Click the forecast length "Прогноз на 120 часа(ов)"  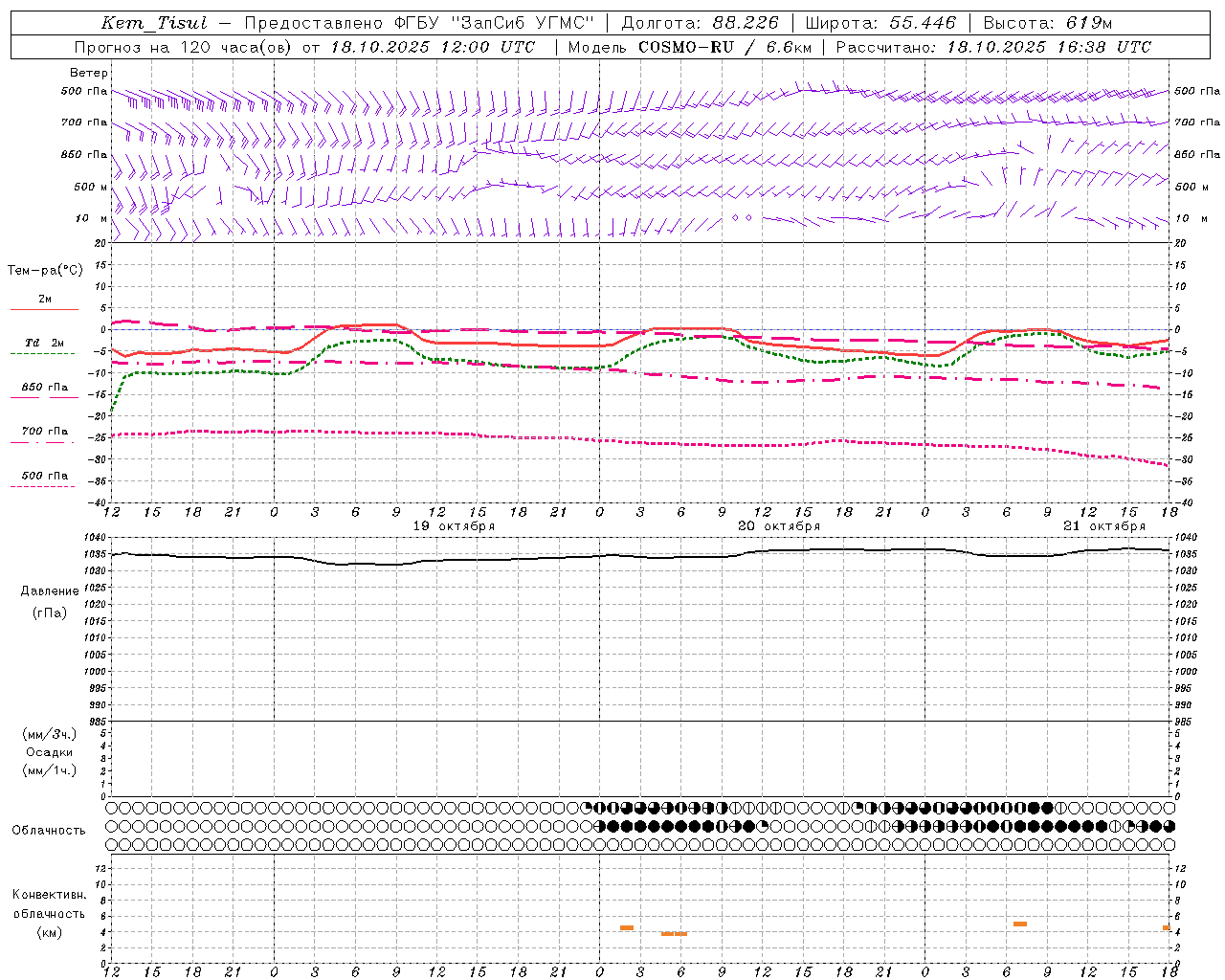(x=186, y=47)
